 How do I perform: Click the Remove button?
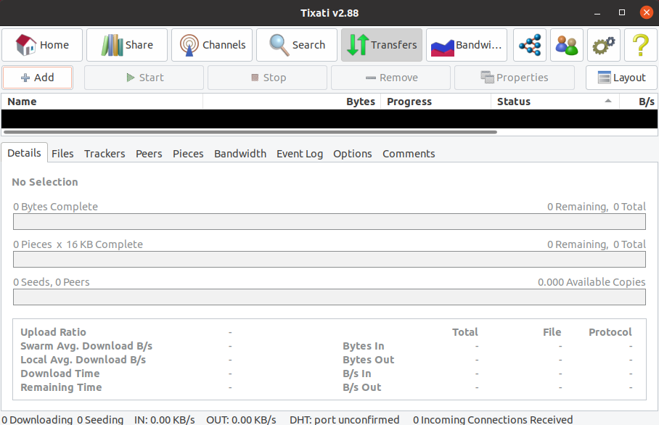pyautogui.click(x=391, y=78)
